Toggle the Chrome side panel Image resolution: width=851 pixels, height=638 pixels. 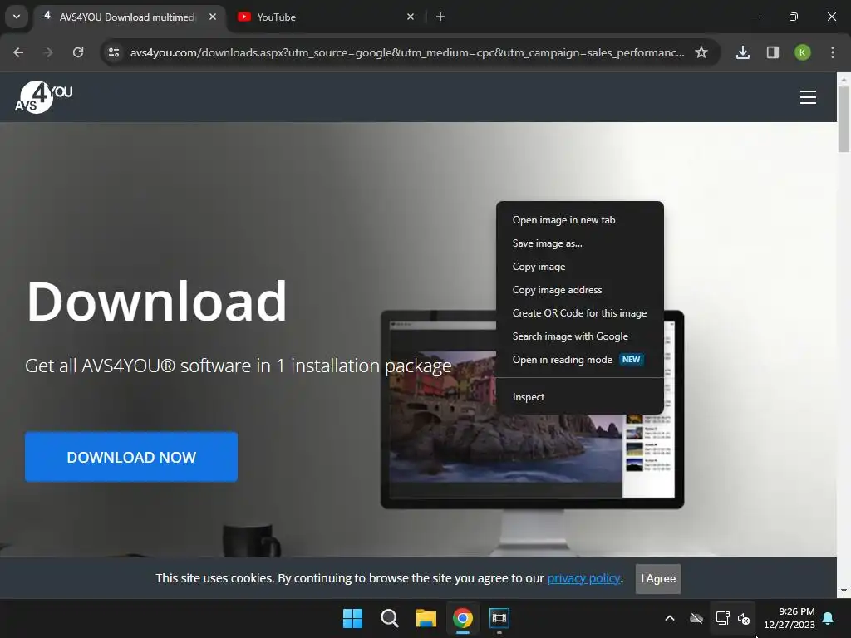(x=773, y=52)
